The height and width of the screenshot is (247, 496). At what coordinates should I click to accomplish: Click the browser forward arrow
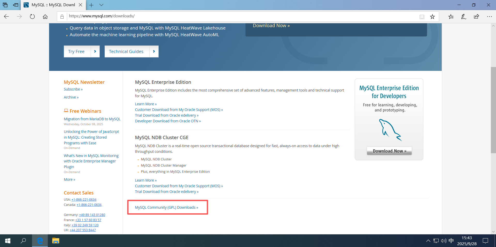click(x=19, y=17)
